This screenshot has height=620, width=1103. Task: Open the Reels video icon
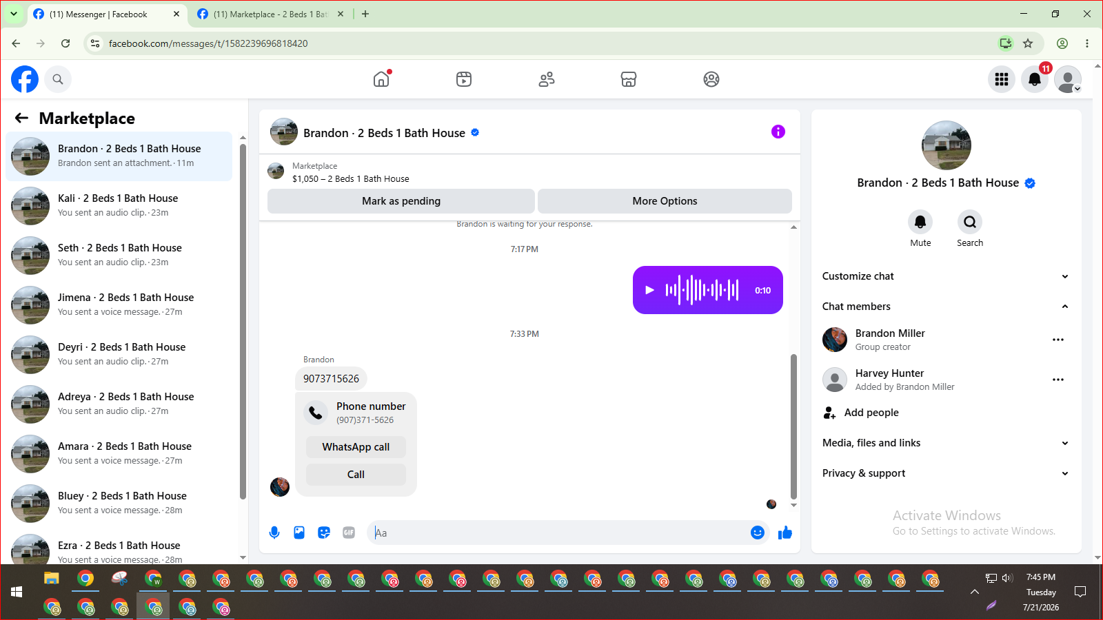(464, 79)
